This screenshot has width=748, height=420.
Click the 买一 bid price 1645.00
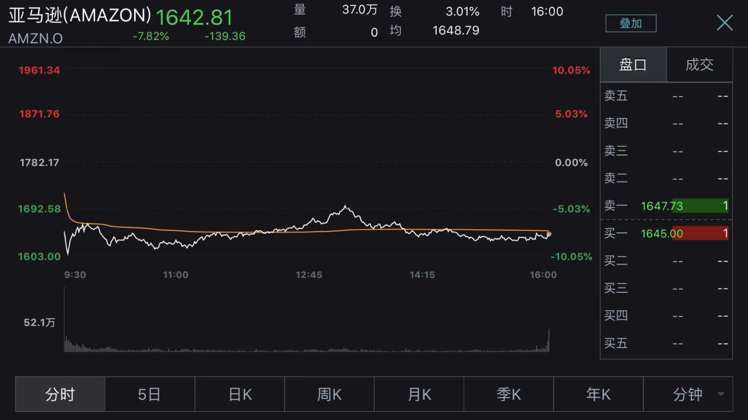point(662,233)
